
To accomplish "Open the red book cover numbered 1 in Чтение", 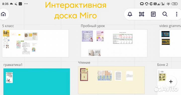I will (84, 74).
